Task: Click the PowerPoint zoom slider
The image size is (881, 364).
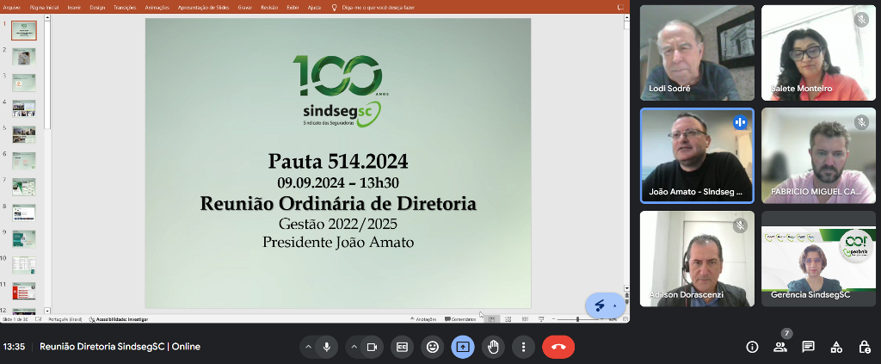Action: [578, 318]
